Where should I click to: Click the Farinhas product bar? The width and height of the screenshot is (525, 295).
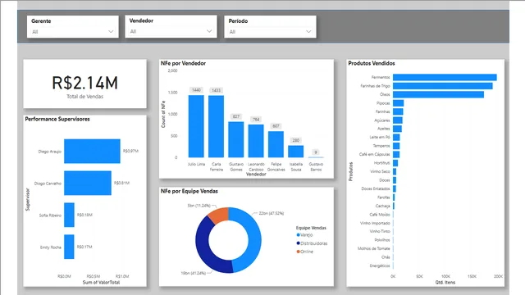(x=398, y=111)
